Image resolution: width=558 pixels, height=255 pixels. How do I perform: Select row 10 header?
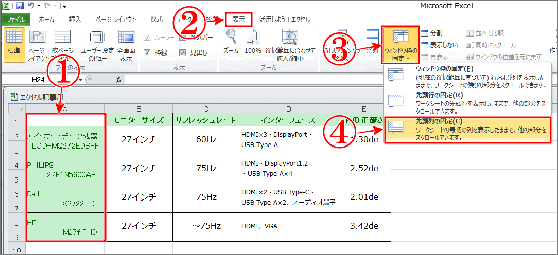tap(16, 248)
